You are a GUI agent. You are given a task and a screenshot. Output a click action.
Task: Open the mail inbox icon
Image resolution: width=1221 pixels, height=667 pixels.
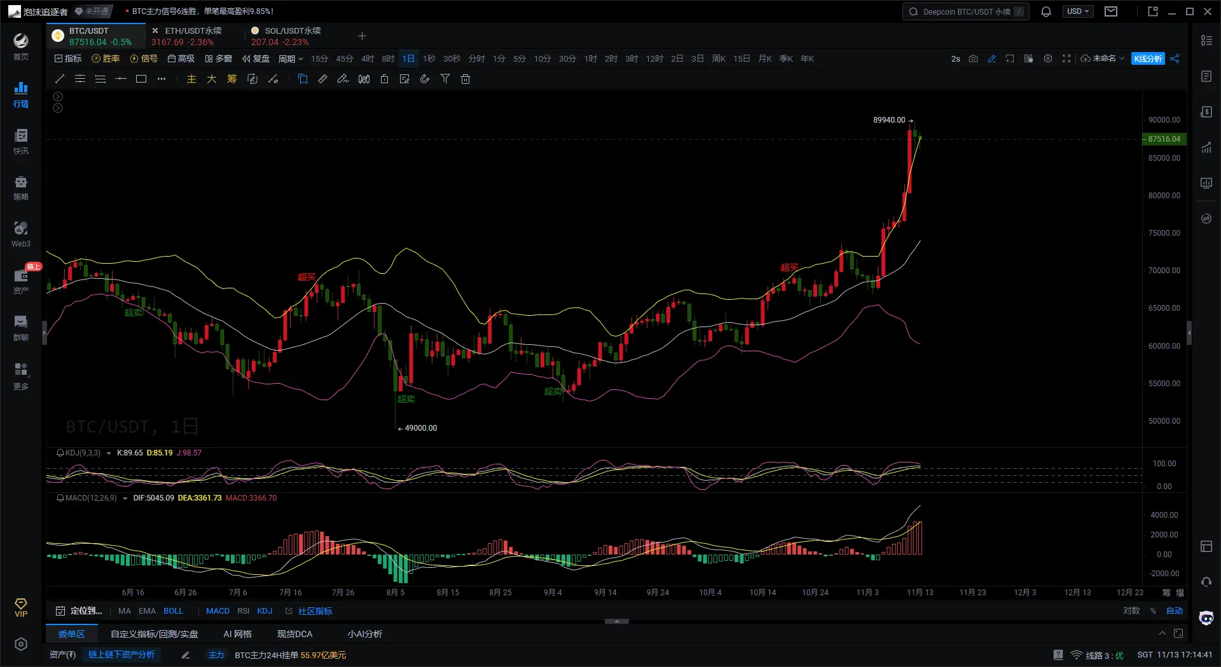tap(1111, 11)
